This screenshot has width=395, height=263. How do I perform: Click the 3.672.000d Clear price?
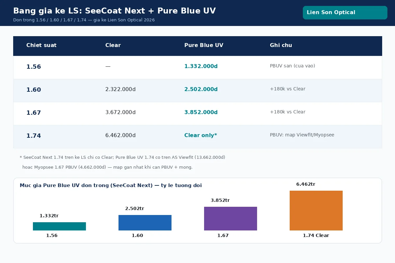click(120, 112)
